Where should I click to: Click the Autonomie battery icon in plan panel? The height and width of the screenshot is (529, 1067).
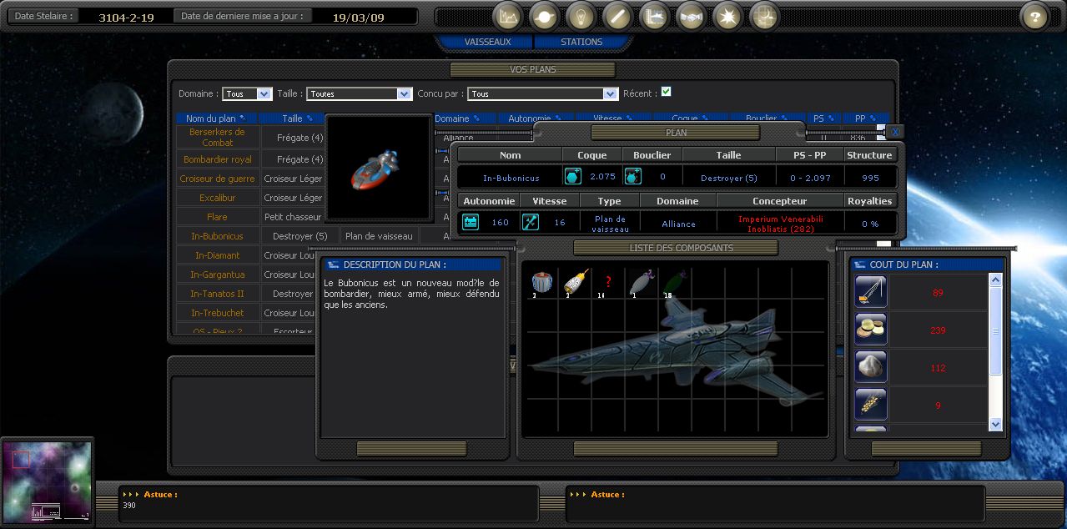tap(470, 222)
